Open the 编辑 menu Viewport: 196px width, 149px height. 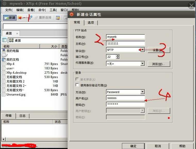pyautogui.click(x=20, y=10)
